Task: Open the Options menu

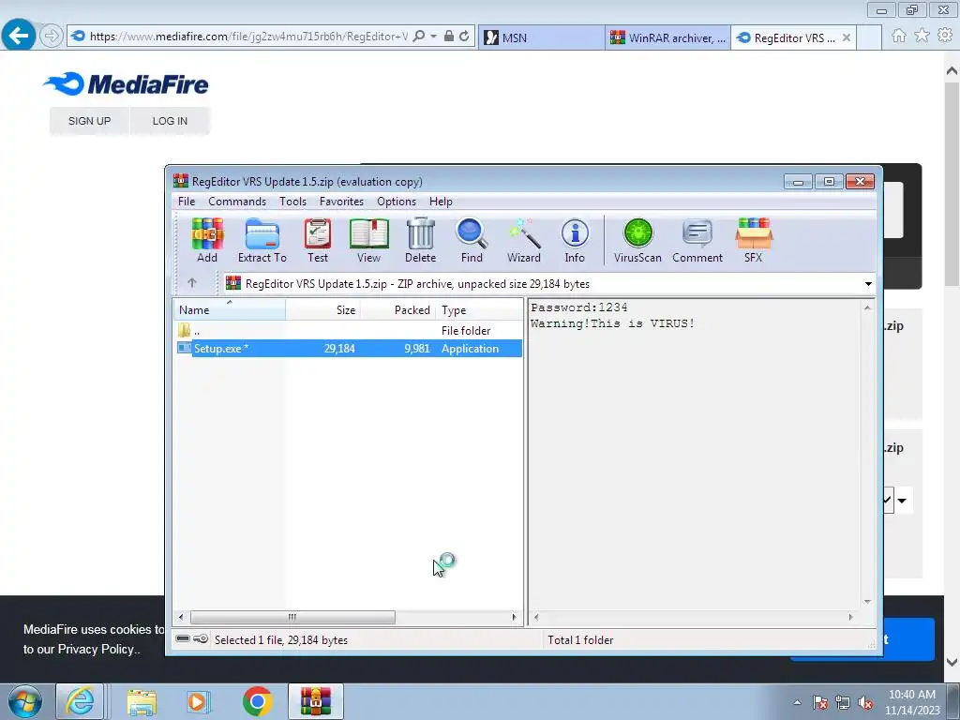Action: coord(397,202)
